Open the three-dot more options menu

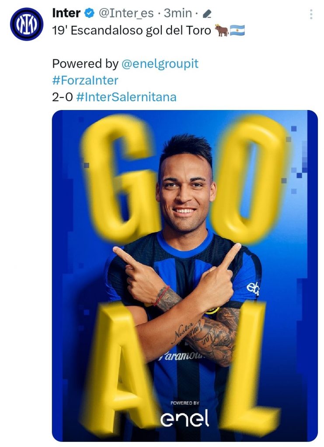pyautogui.click(x=311, y=14)
